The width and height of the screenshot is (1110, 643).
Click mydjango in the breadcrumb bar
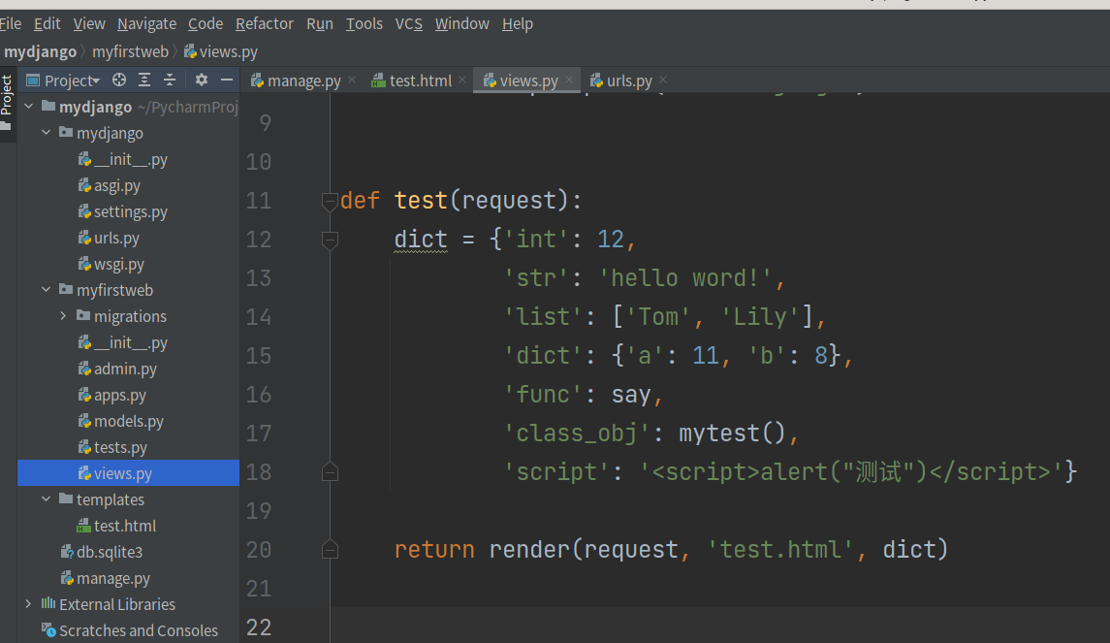41,52
